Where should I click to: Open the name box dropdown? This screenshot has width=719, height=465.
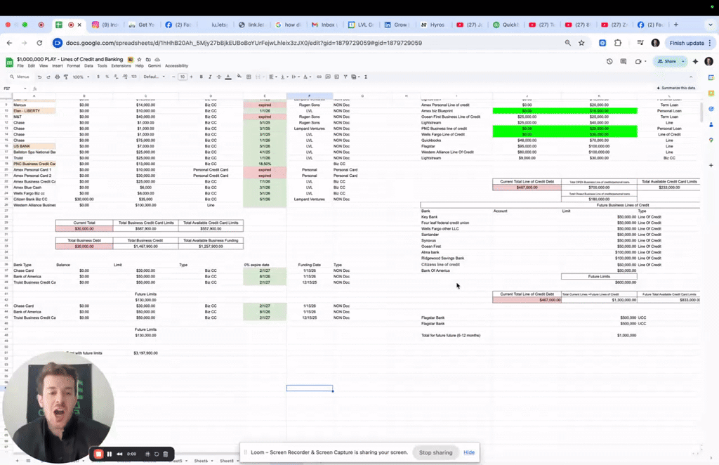tap(25, 89)
